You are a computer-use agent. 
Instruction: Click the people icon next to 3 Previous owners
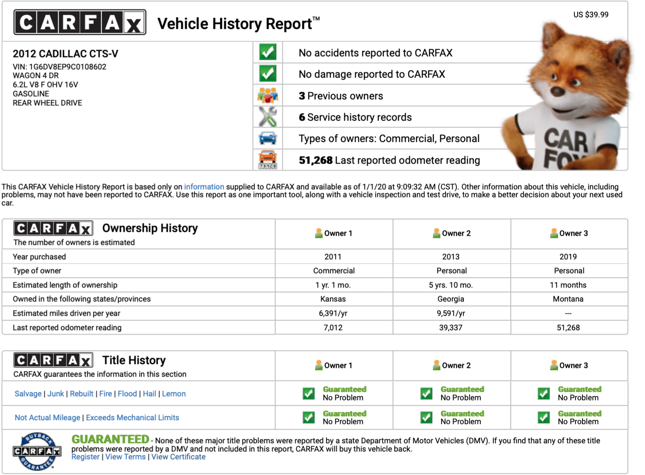pos(268,95)
